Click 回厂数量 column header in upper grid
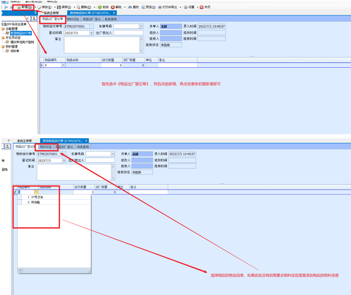The width and height of the screenshot is (351, 295). tap(134, 60)
